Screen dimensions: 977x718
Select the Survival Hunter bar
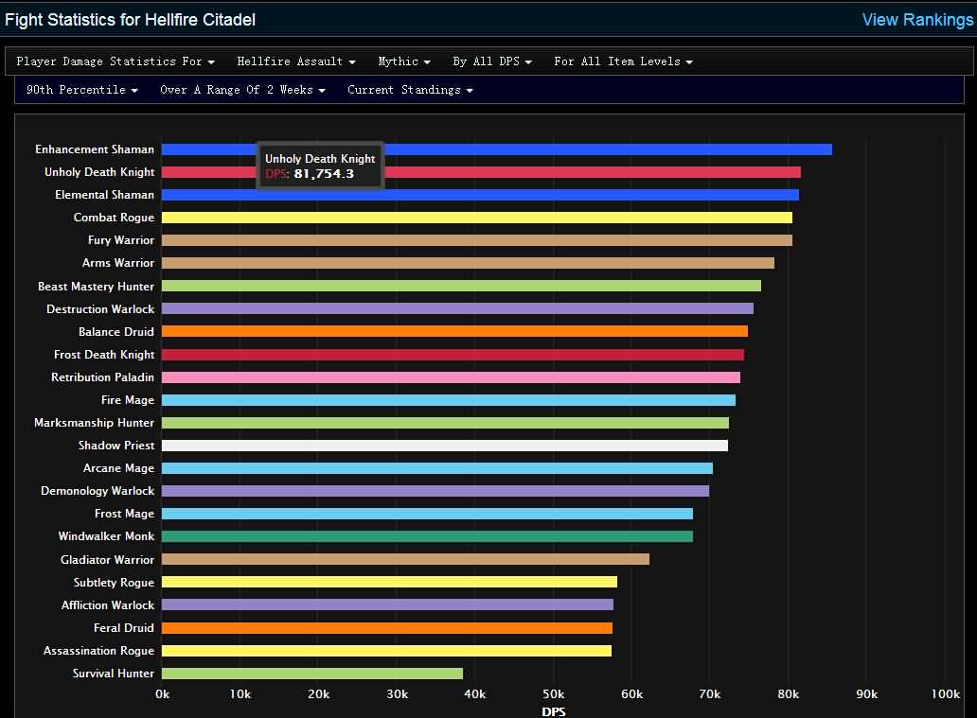[312, 674]
